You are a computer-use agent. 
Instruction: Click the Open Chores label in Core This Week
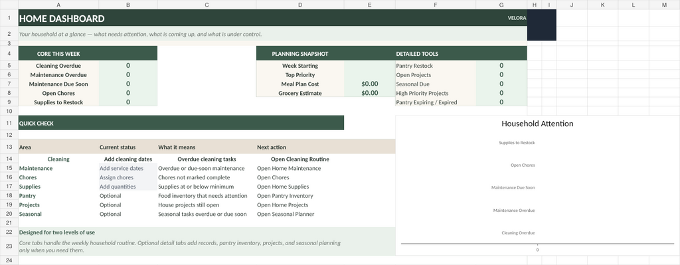click(58, 93)
